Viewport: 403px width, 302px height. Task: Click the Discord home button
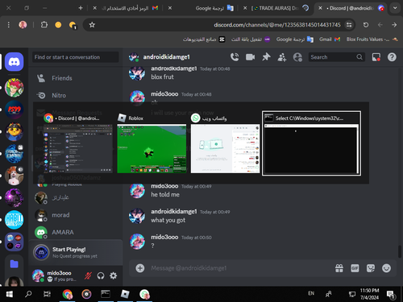point(15,62)
